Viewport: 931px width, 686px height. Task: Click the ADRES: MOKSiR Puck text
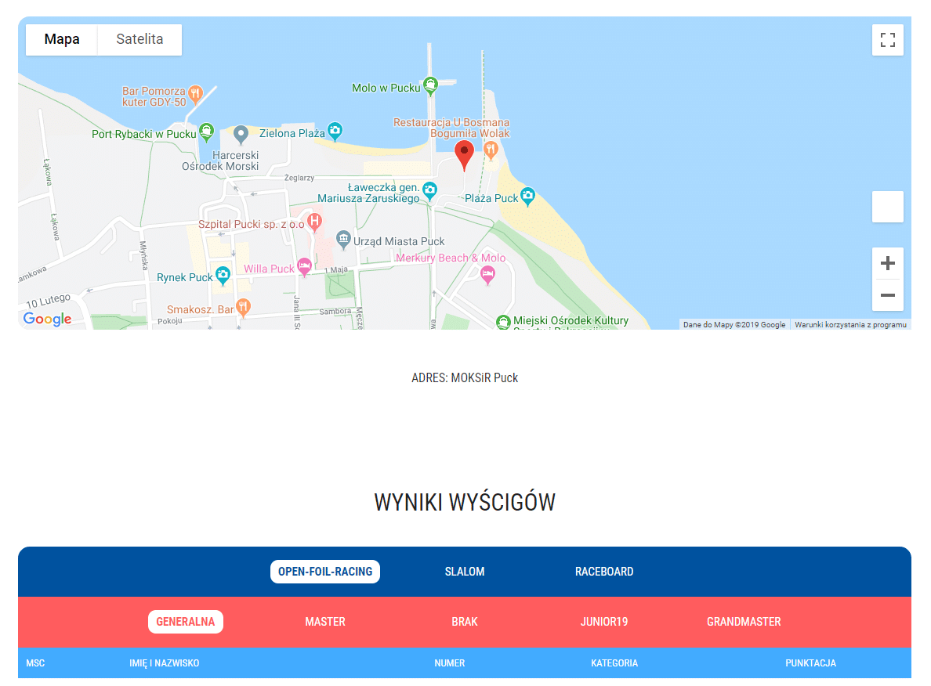coord(465,378)
